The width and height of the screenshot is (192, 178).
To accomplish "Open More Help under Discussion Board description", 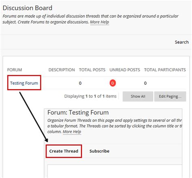I will (100, 22).
